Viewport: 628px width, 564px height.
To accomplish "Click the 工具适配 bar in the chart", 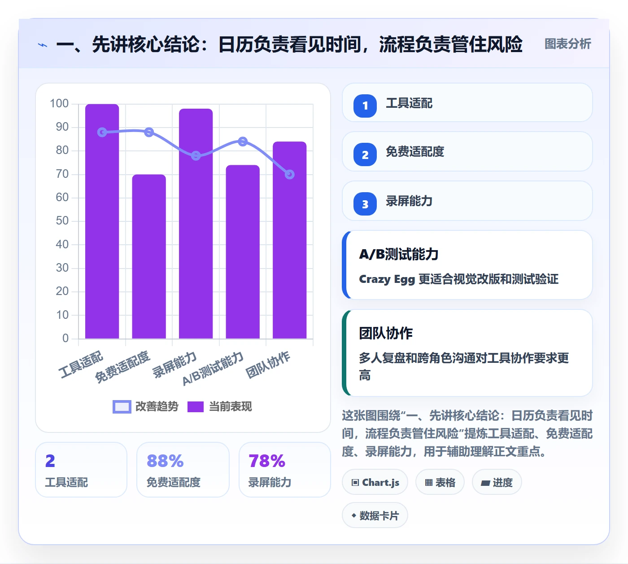I will [x=102, y=221].
